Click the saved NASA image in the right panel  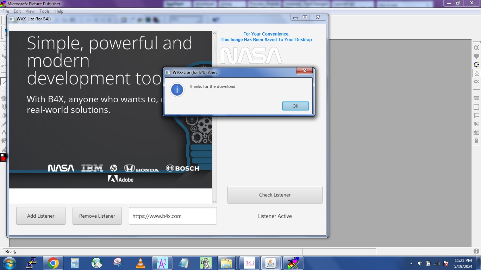tap(251, 55)
